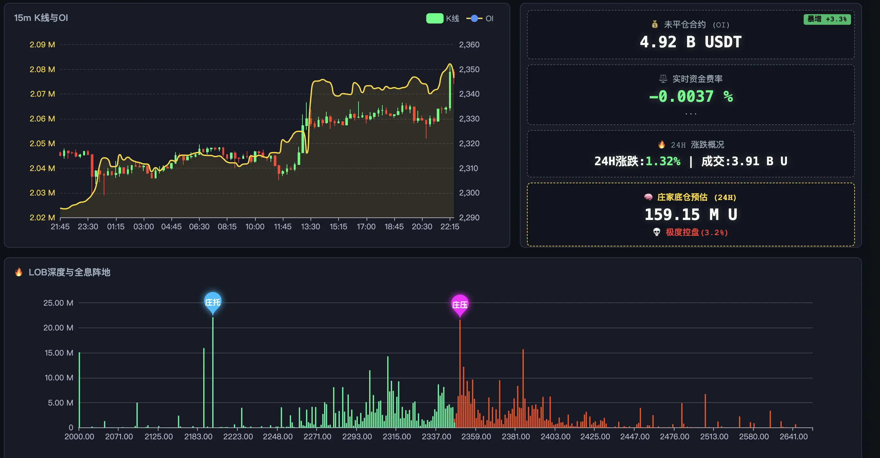Image resolution: width=880 pixels, height=458 pixels.
Task: Click the money bag icon beside 未平仓合约
Action: (655, 24)
